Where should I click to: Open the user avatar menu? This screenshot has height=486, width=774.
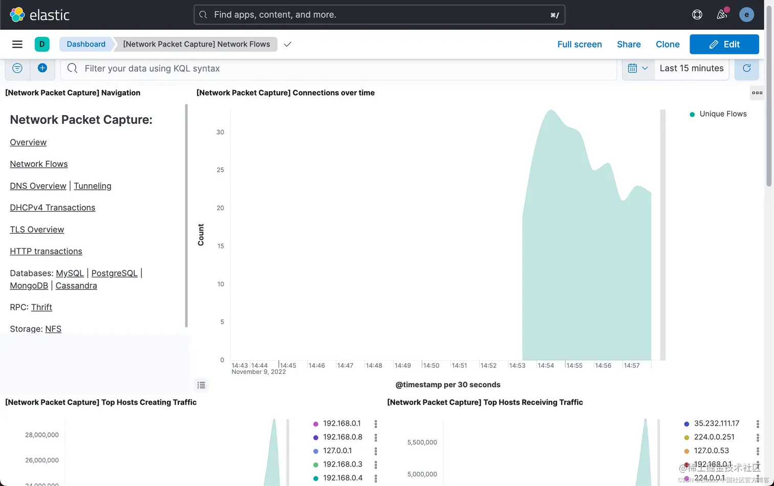point(747,15)
